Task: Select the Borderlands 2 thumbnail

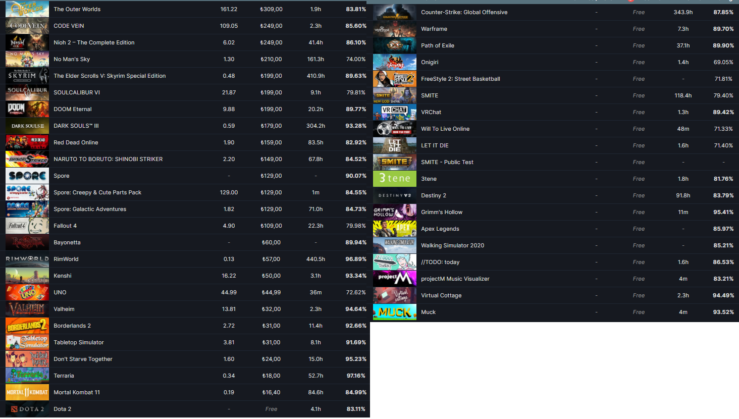Action: tap(27, 326)
